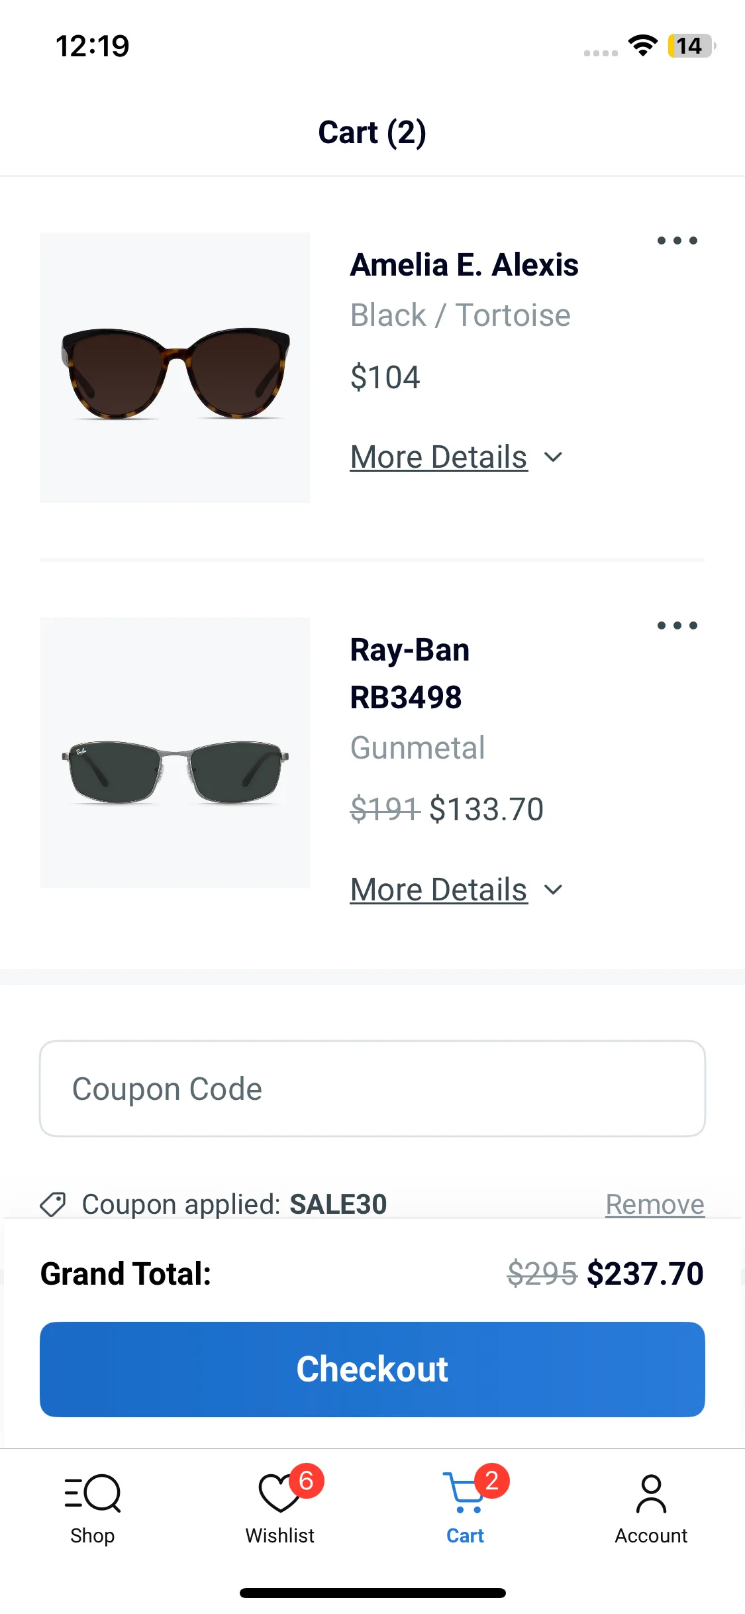745x1614 pixels.
Task: Open the Wishlist heart icon
Action: 279,1493
